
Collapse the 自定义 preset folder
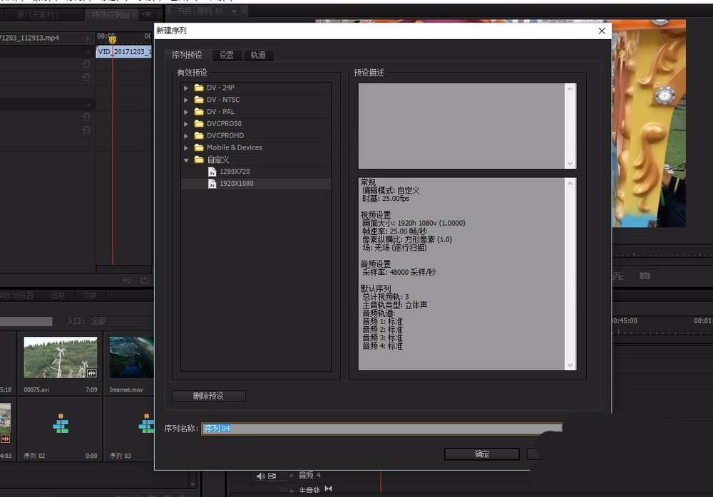coord(186,159)
